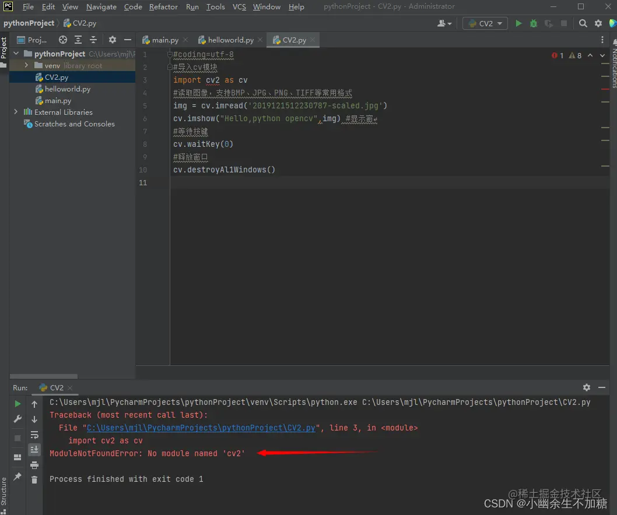Toggle soft-wrap in Run console
Viewport: 617px width, 515px height.
point(34,435)
